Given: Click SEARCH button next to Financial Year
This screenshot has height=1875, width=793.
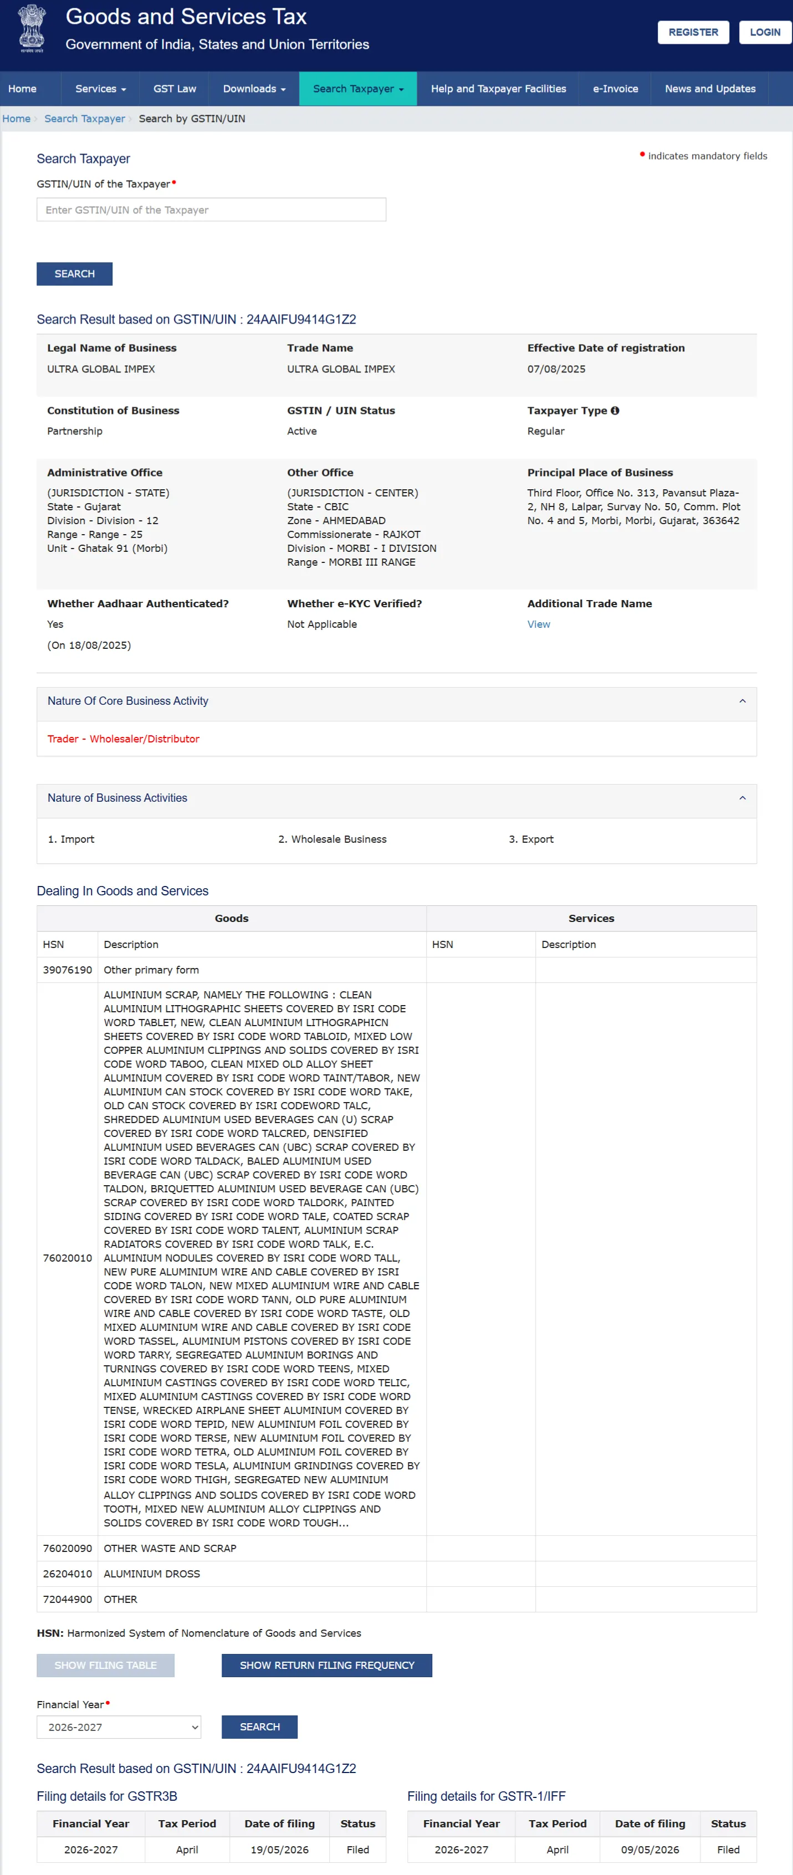Looking at the screenshot, I should (x=260, y=1727).
